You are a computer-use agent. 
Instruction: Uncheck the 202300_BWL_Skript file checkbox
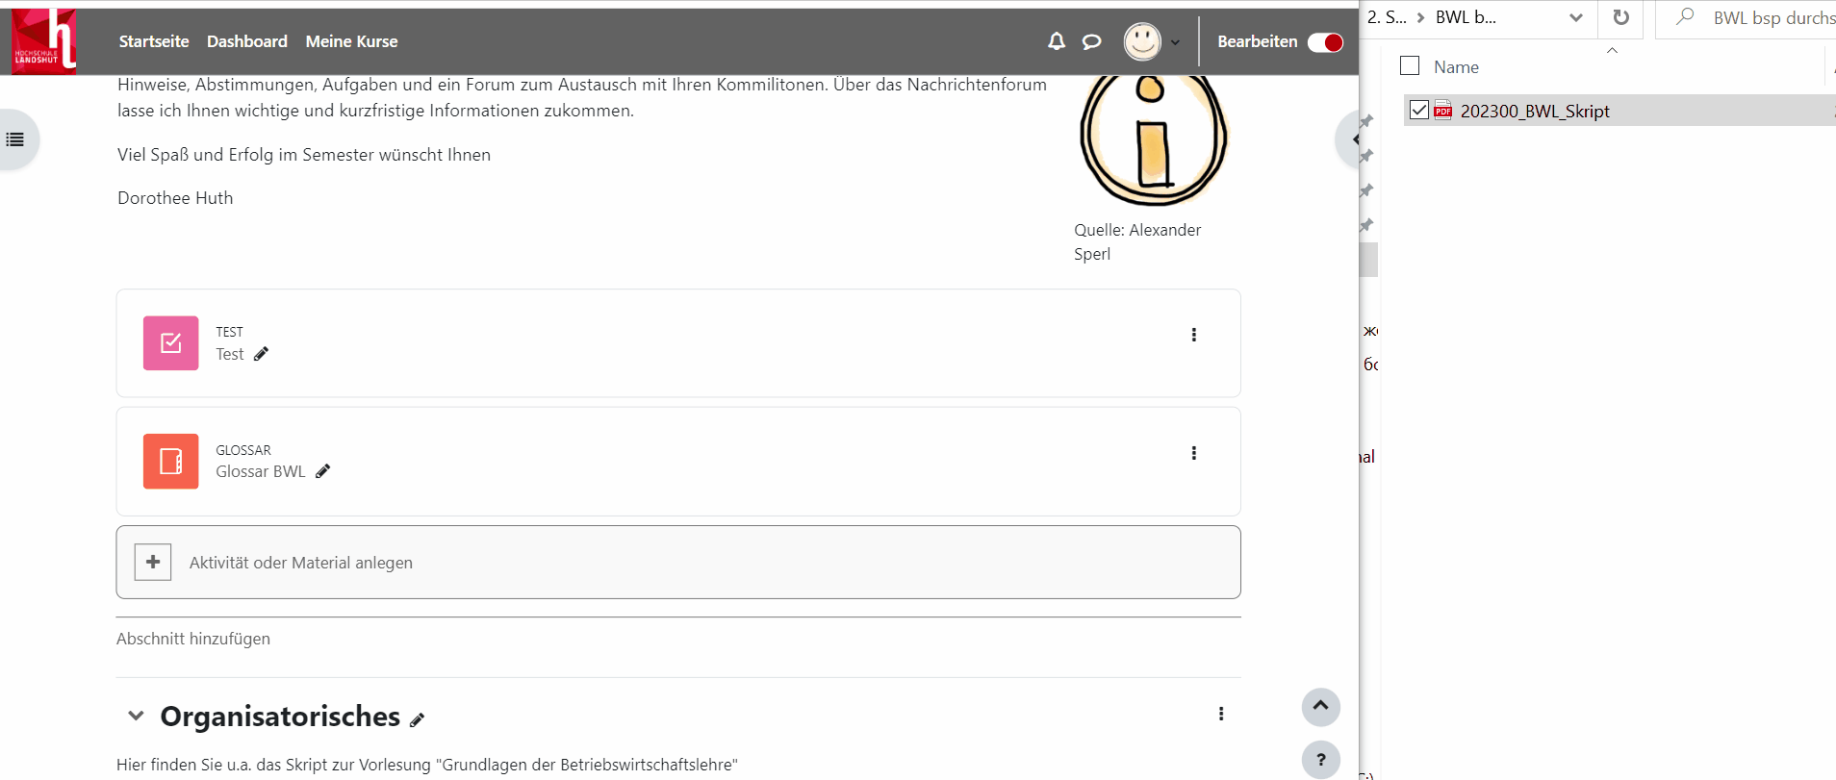pos(1418,111)
